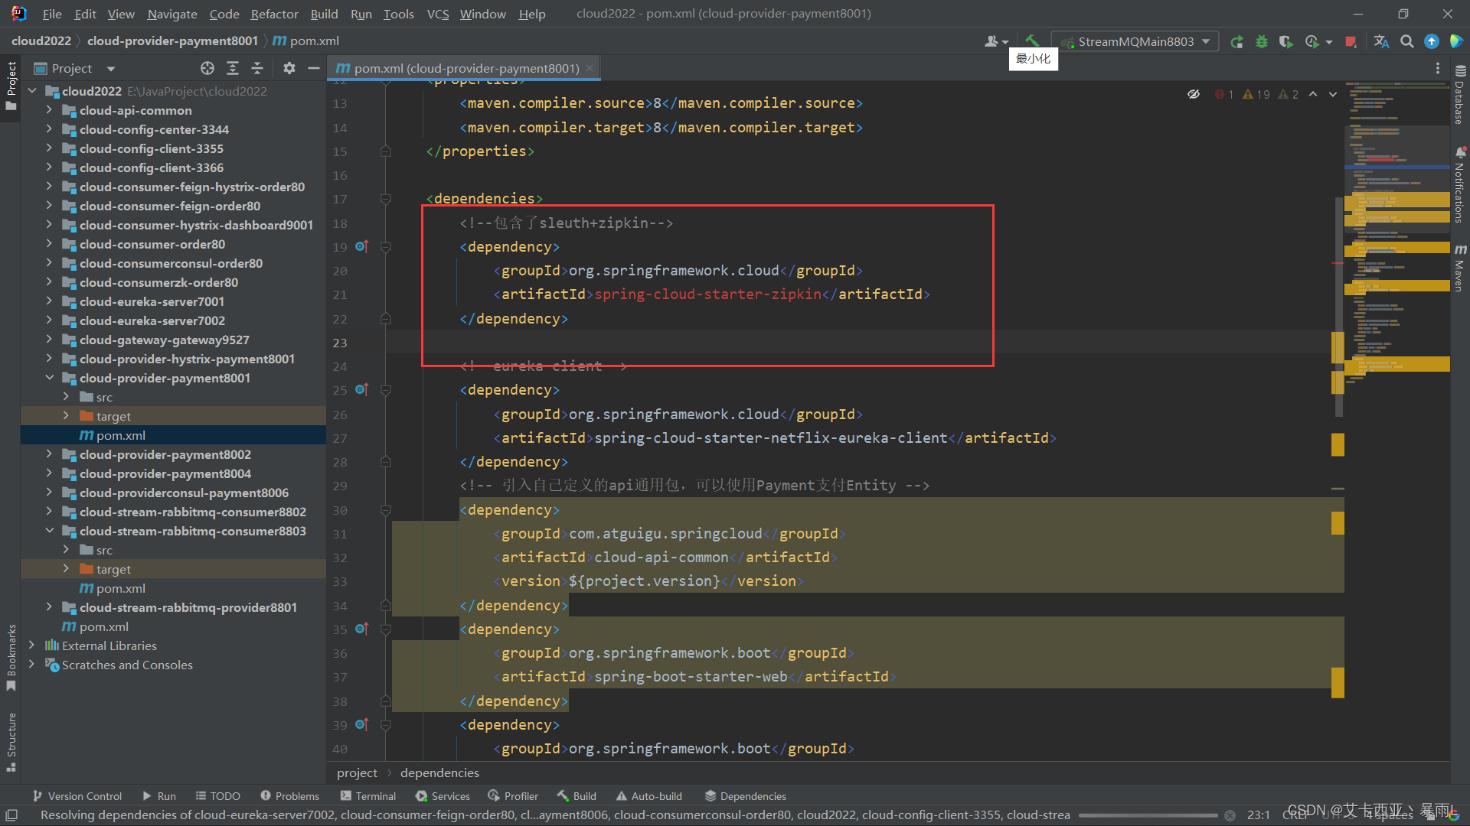Viewport: 1470px width, 826px height.
Task: Click cursor position 23:1 in status bar
Action: coord(1259,815)
